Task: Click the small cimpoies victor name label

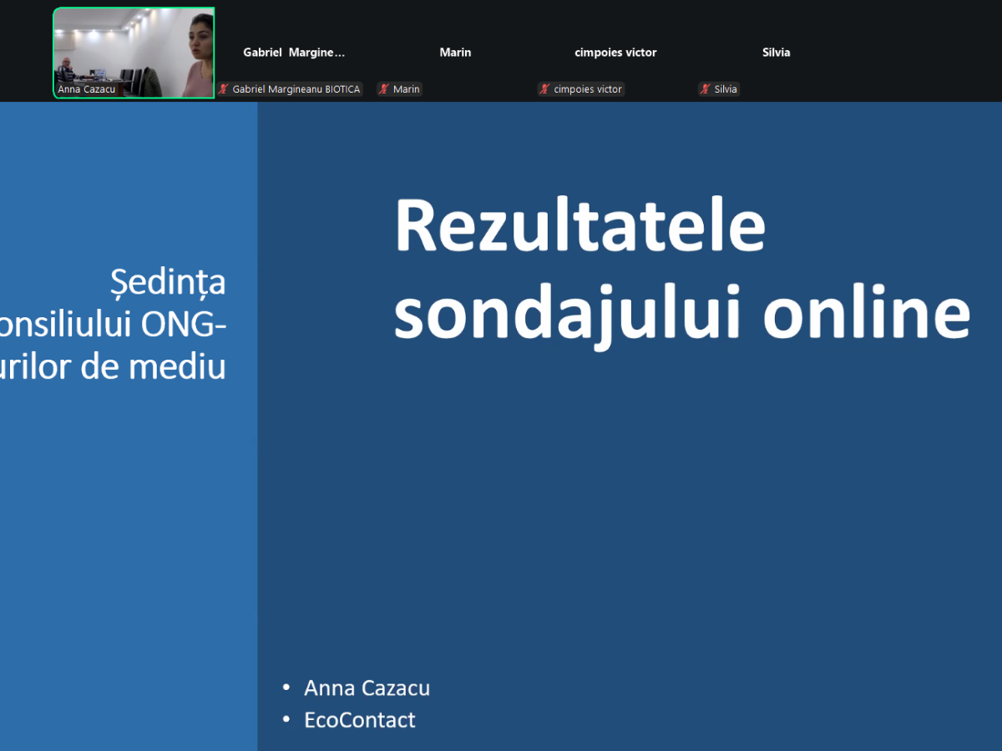Action: click(x=588, y=89)
